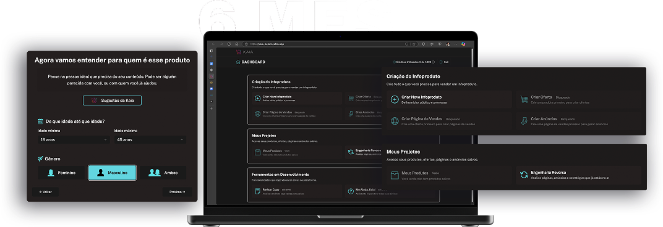This screenshot has height=227, width=663.
Task: Select the Masculino gender option
Action: 112,173
